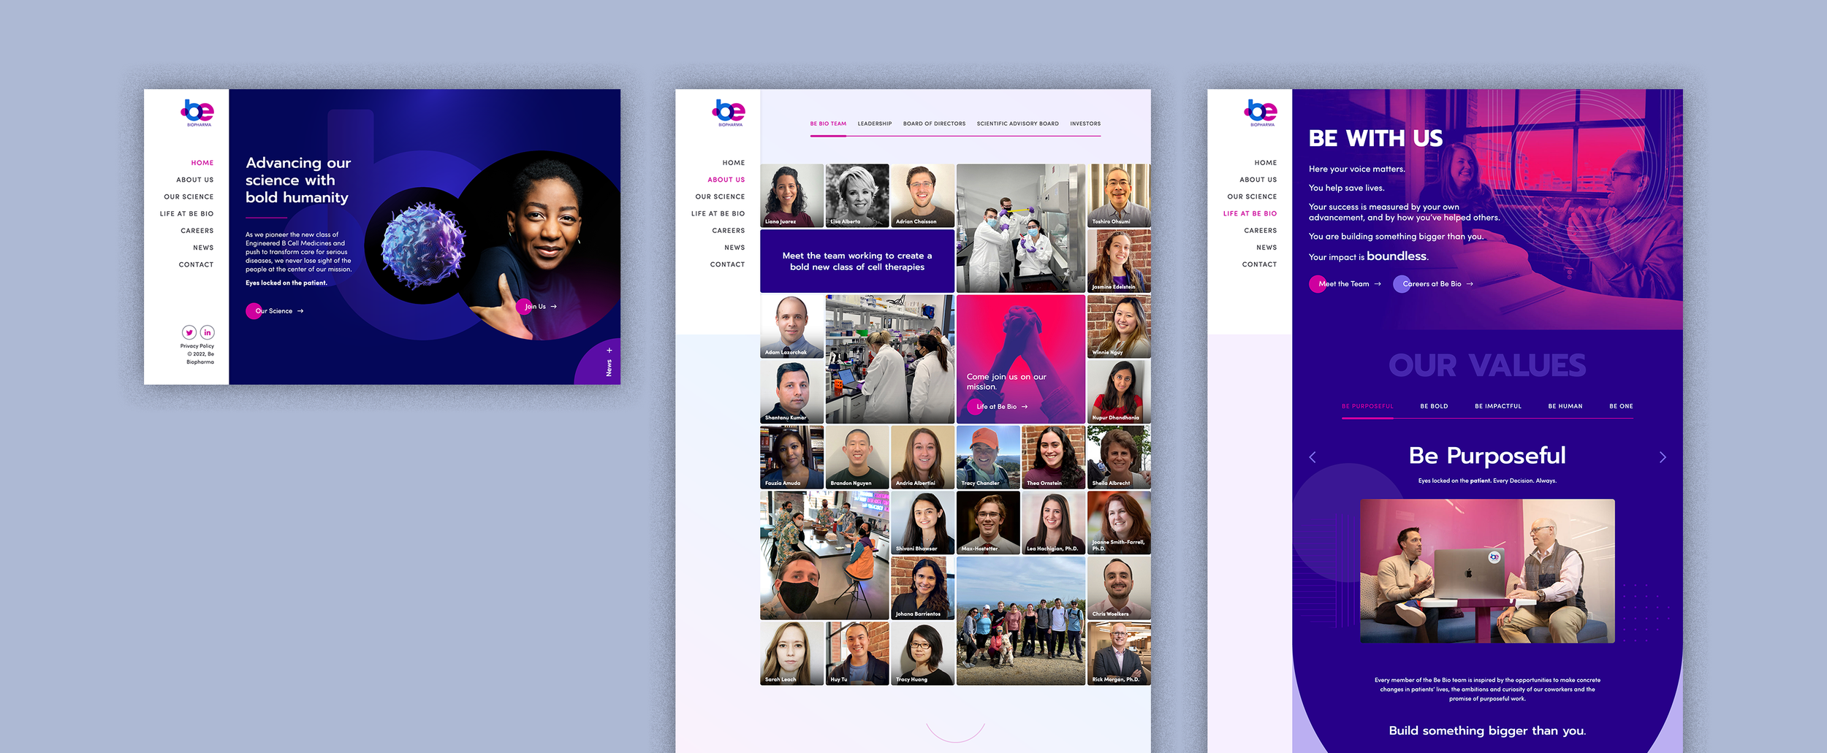Open Shivani Bhawsar team photo
The width and height of the screenshot is (1827, 753).
pyautogui.click(x=923, y=522)
